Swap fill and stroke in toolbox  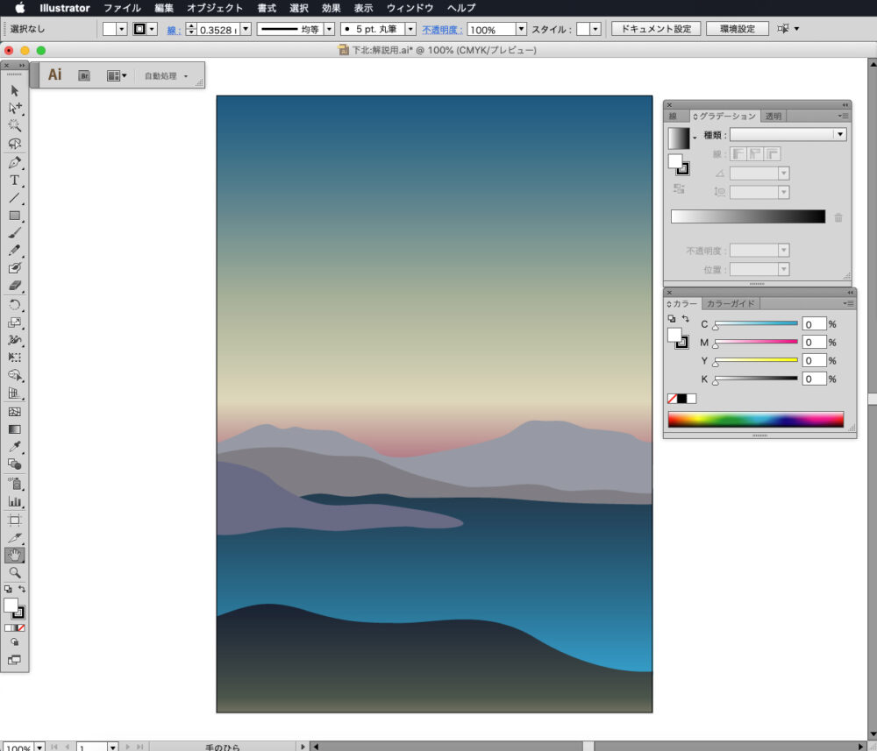[22, 590]
